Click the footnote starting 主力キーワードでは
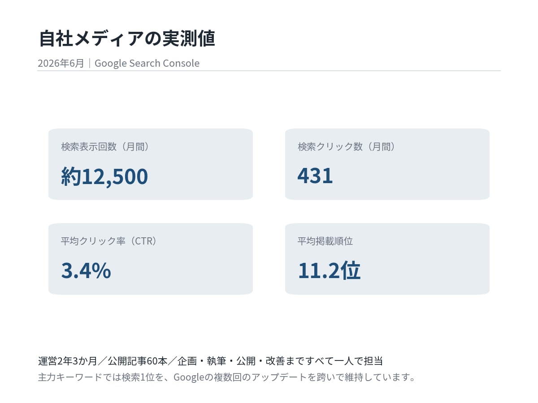Viewport: 538px width, 403px height. [x=227, y=377]
